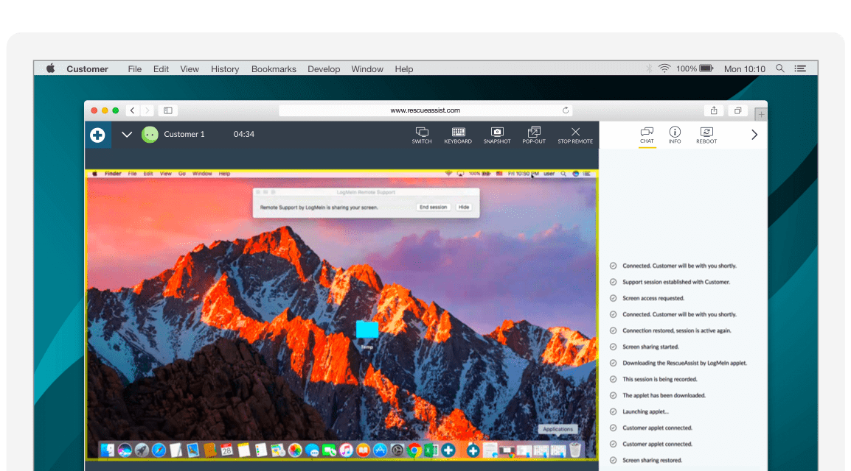This screenshot has height=471, width=851.
Task: Click the www.rescueassist.com address field
Action: coord(425,110)
